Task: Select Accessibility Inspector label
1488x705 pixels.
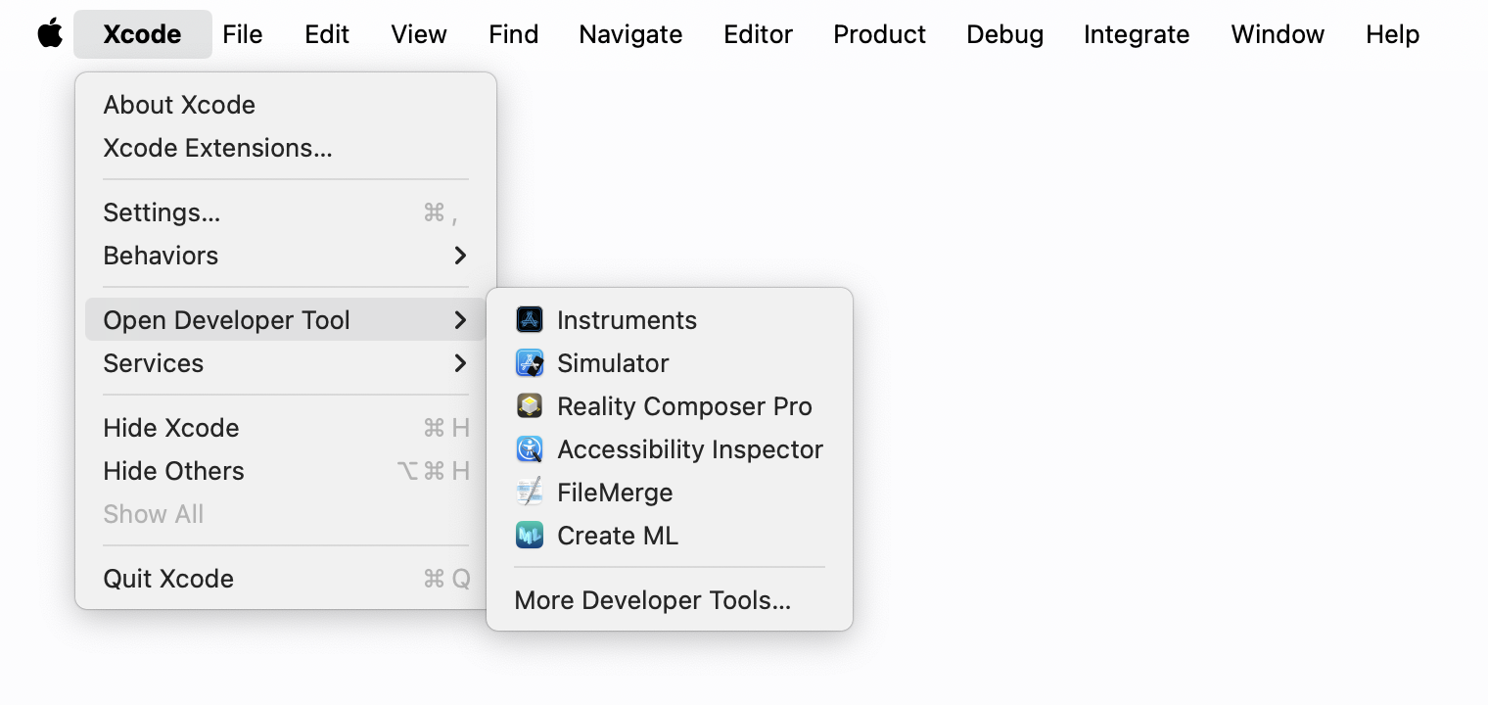Action: pos(690,449)
